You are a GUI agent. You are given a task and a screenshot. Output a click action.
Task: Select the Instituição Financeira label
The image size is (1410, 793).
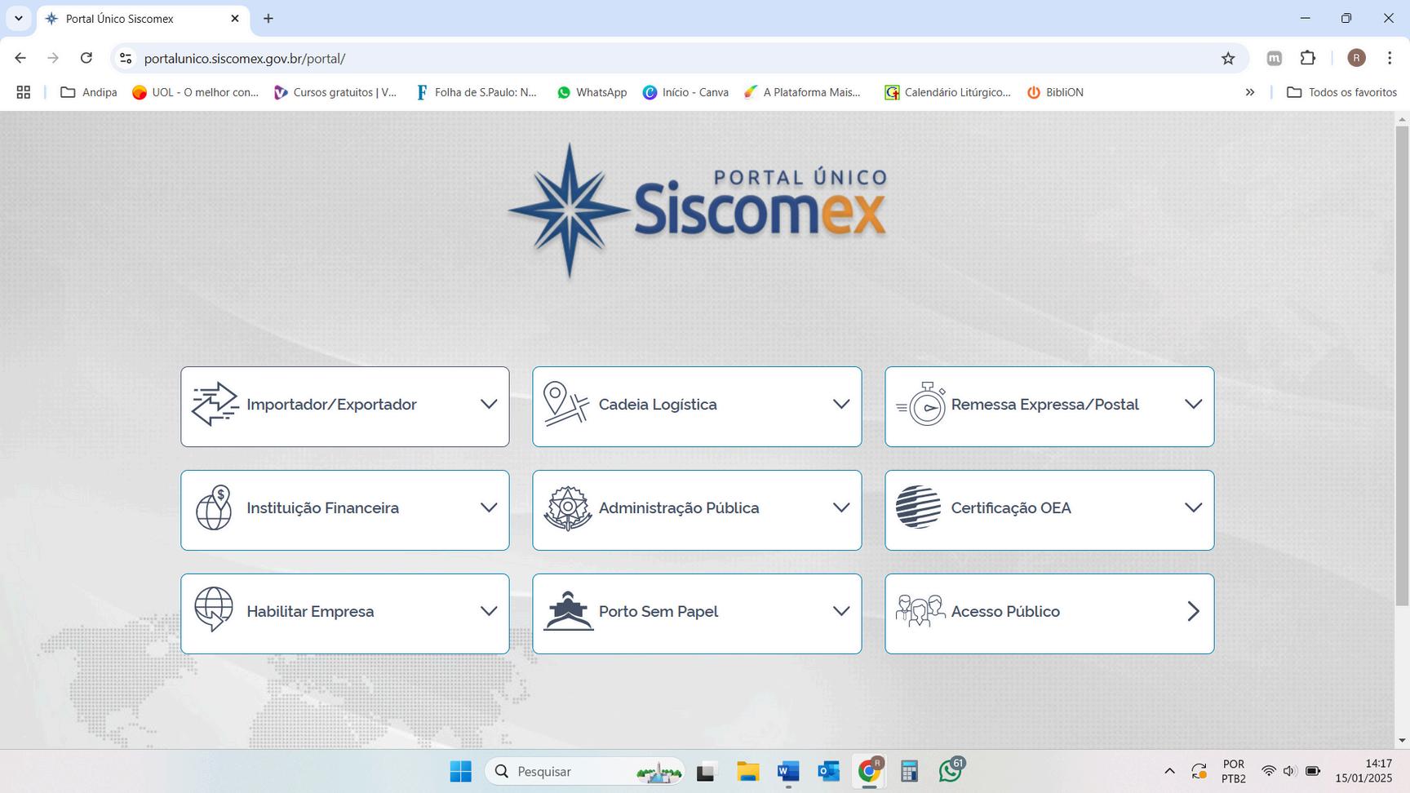[x=322, y=508]
